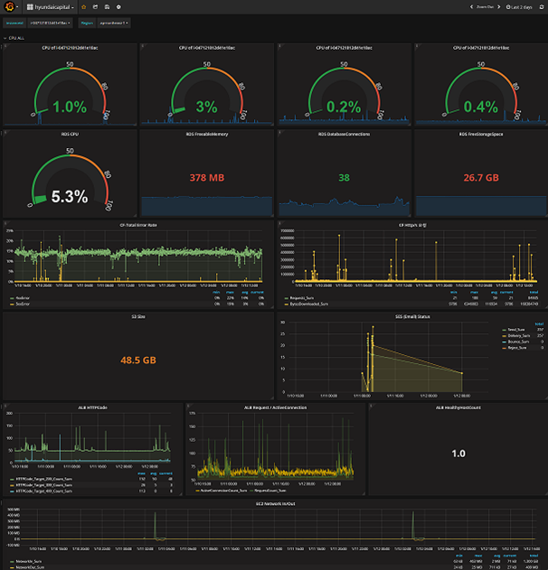Viewport: 548px width, 570px height.
Task: Click the 26.7 GB free storage value
Action: 481,178
